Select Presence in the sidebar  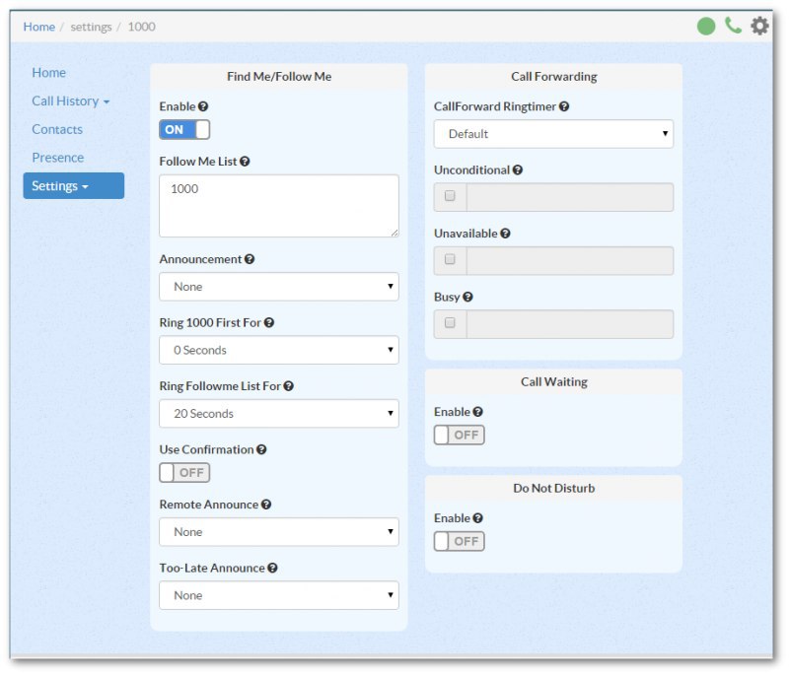[x=58, y=158]
